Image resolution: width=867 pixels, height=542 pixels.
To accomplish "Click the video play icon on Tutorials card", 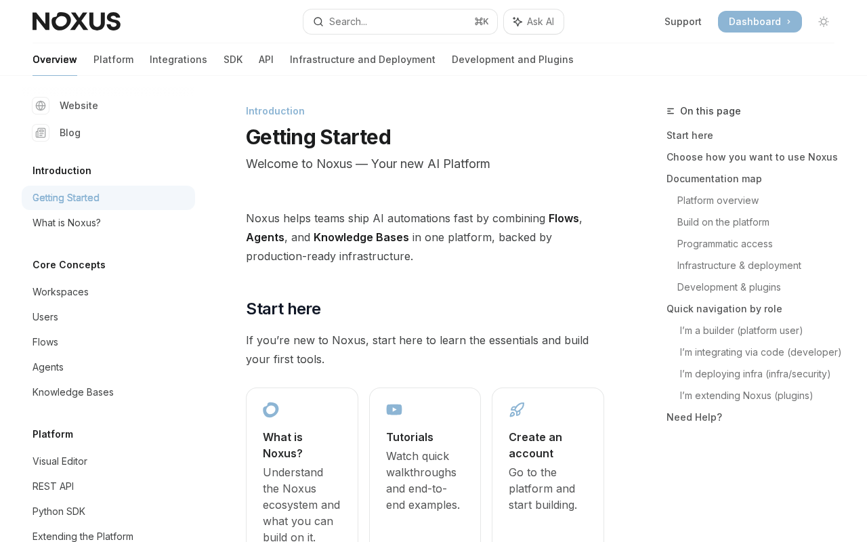I will click(x=394, y=410).
